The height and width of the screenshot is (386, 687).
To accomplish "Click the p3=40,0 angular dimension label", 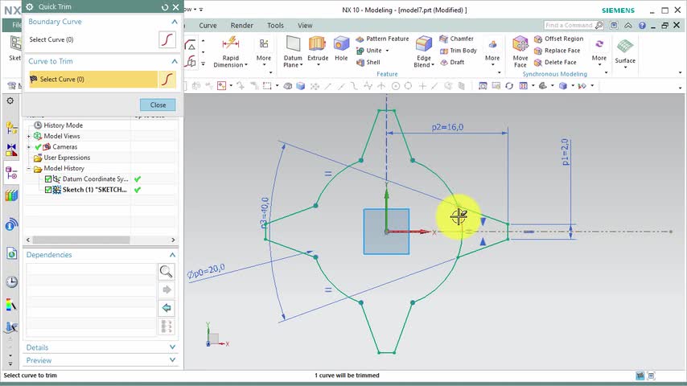I will [x=265, y=213].
